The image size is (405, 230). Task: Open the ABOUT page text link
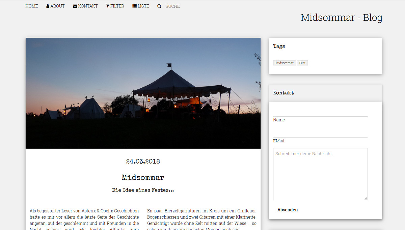click(x=58, y=6)
